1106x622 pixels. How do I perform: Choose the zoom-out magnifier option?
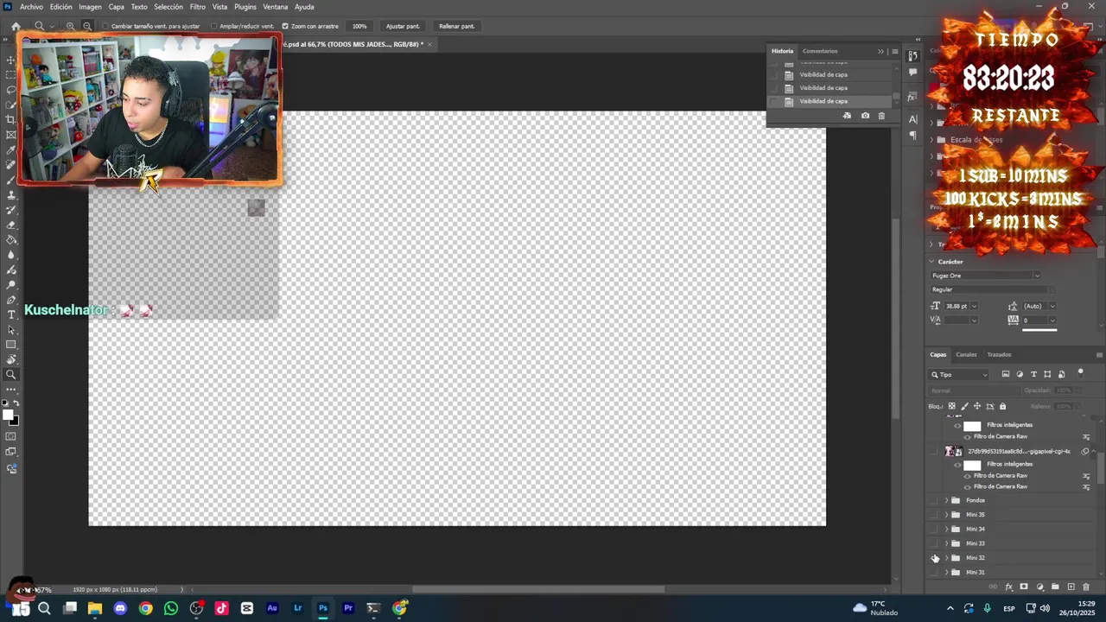[x=87, y=26]
